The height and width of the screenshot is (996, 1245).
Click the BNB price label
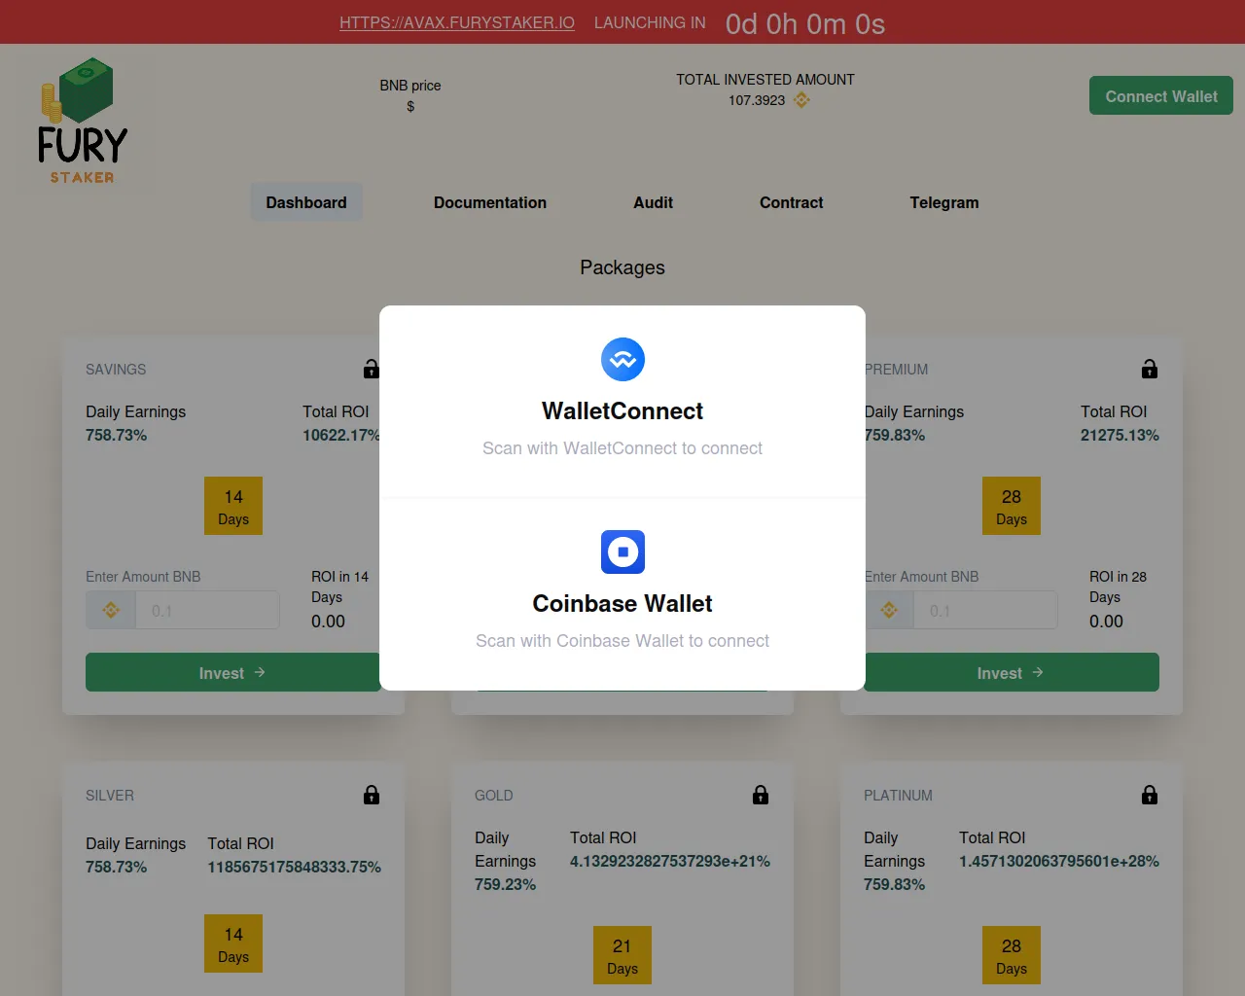(410, 86)
